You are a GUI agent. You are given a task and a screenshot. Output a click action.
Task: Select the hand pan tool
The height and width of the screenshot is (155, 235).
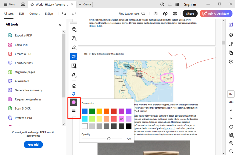pos(74,29)
